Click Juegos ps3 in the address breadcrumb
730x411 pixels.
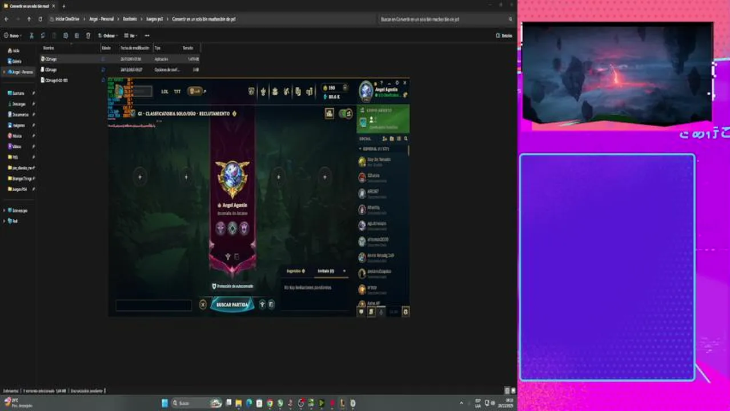(154, 19)
